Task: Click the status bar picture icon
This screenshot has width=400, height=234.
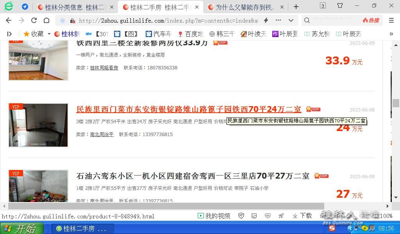Action: click(254, 216)
